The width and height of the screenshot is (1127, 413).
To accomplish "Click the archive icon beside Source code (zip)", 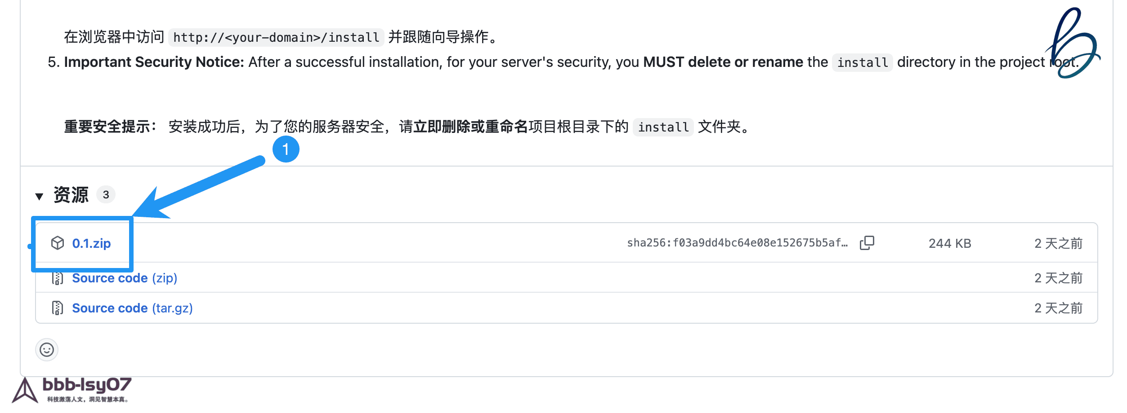I will tap(57, 278).
